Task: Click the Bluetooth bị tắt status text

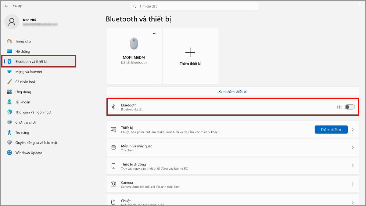Action: click(x=132, y=109)
